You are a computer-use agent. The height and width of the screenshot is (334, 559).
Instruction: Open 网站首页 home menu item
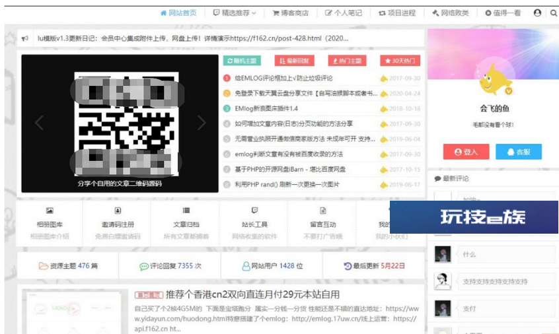[x=178, y=13]
